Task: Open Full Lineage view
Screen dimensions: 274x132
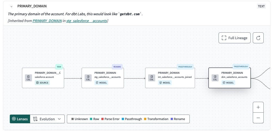Action: [235, 38]
